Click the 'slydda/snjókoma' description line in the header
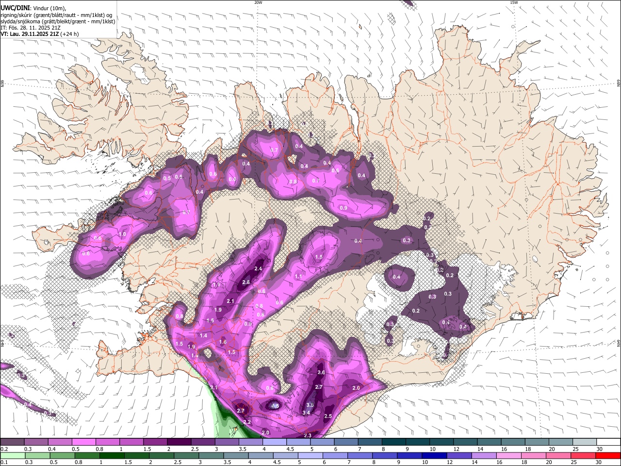The height and width of the screenshot is (466, 621). pyautogui.click(x=58, y=21)
